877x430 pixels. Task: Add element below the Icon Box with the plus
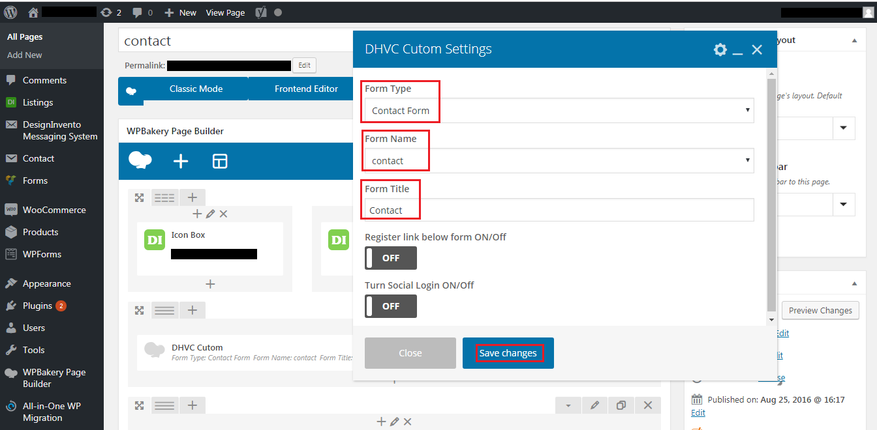210,284
